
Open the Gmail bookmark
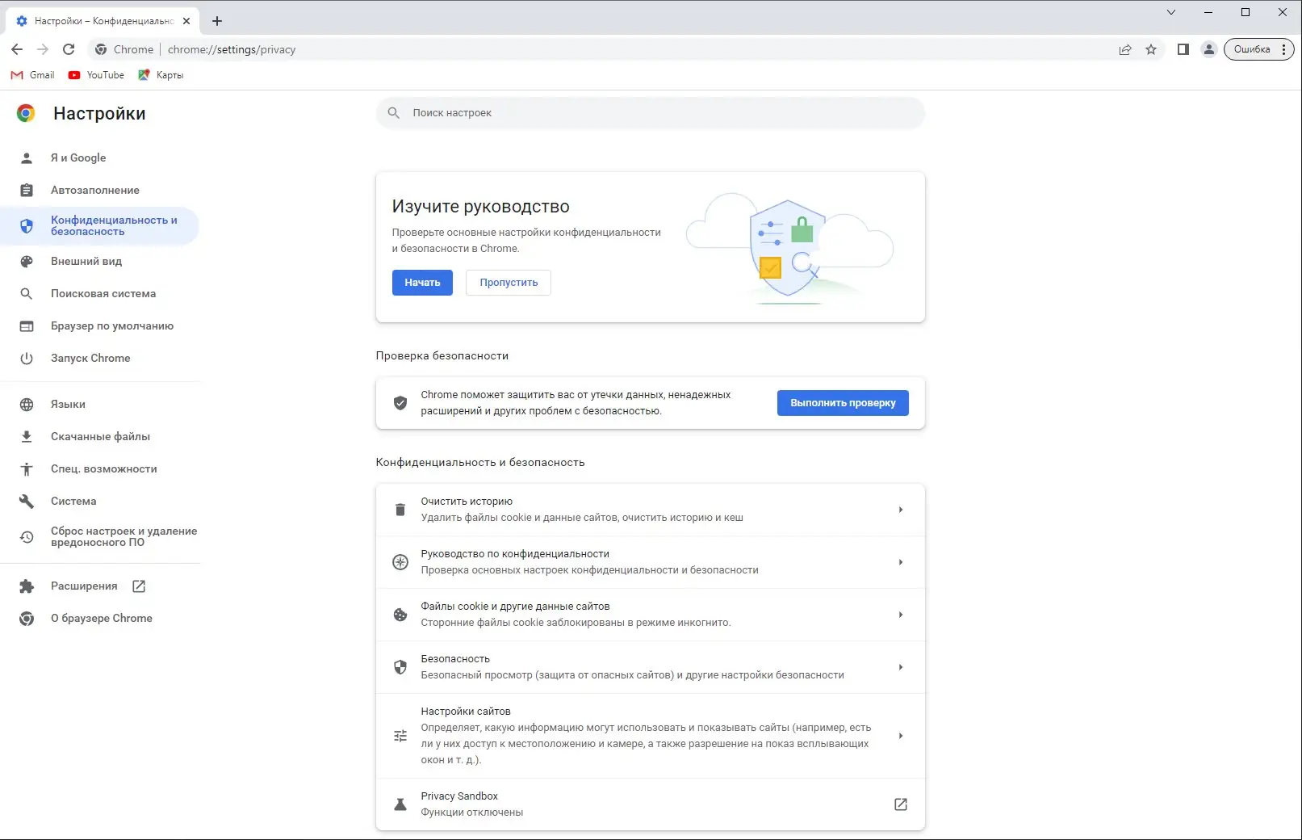(33, 75)
